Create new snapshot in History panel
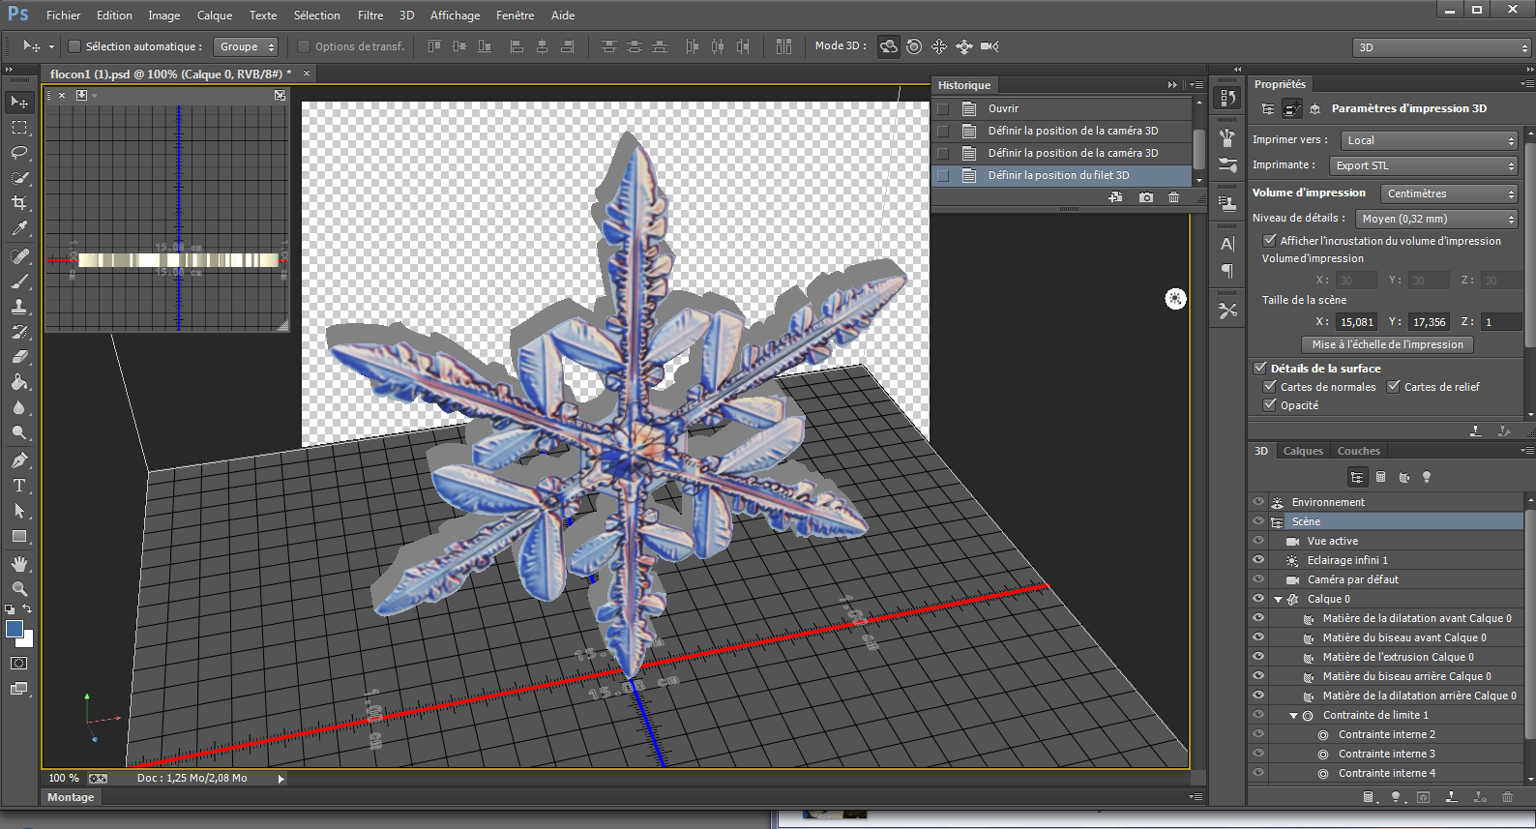Image resolution: width=1536 pixels, height=829 pixels. click(x=1146, y=197)
